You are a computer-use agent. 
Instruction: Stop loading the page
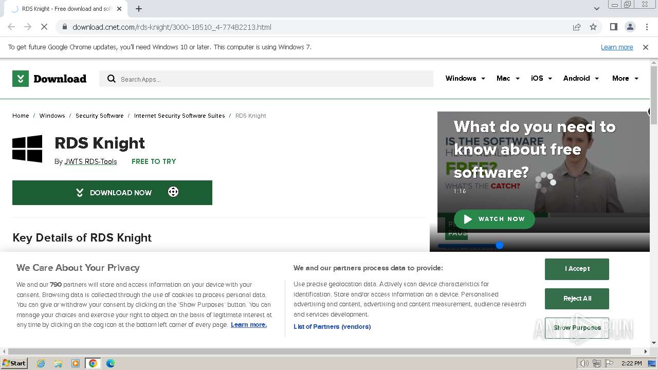point(44,27)
